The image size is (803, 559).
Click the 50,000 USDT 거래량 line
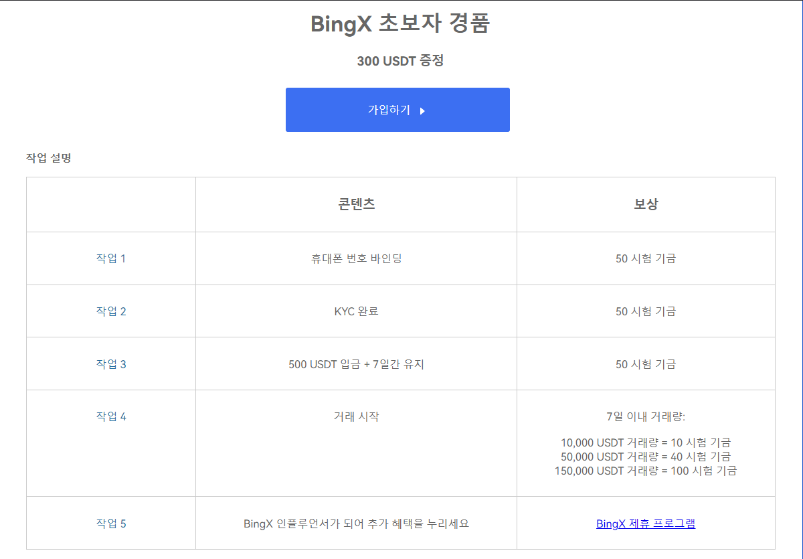(646, 457)
